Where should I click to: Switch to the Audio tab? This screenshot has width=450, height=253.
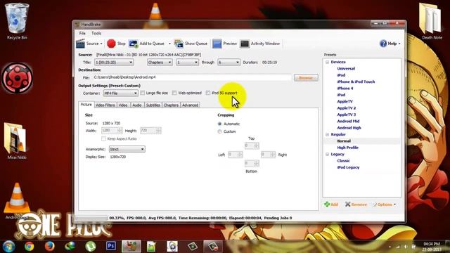137,105
